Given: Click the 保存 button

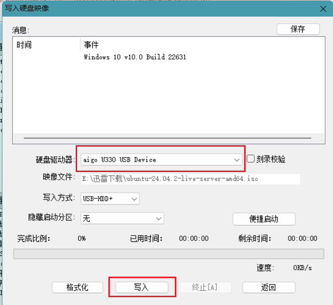Looking at the screenshot, I should tap(298, 29).
